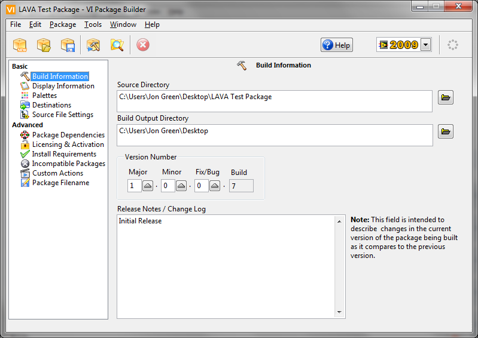Click the LabVIEW 2009 version indicator

[x=399, y=45]
